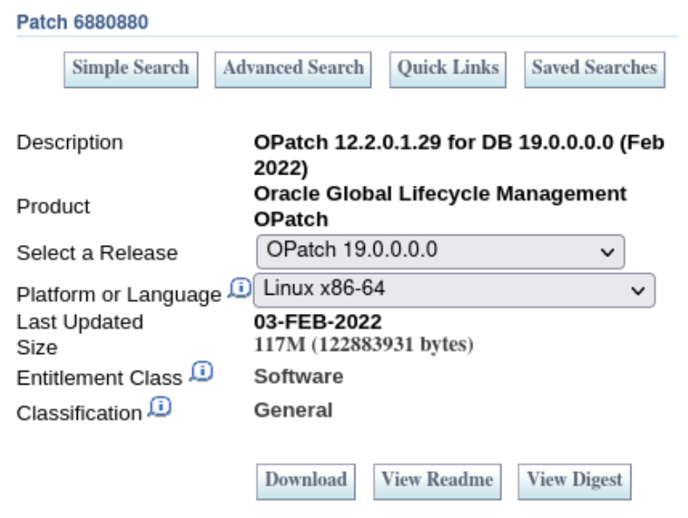This screenshot has width=688, height=518.
Task: Open info icon next to Platform or Language
Action: pyautogui.click(x=239, y=288)
